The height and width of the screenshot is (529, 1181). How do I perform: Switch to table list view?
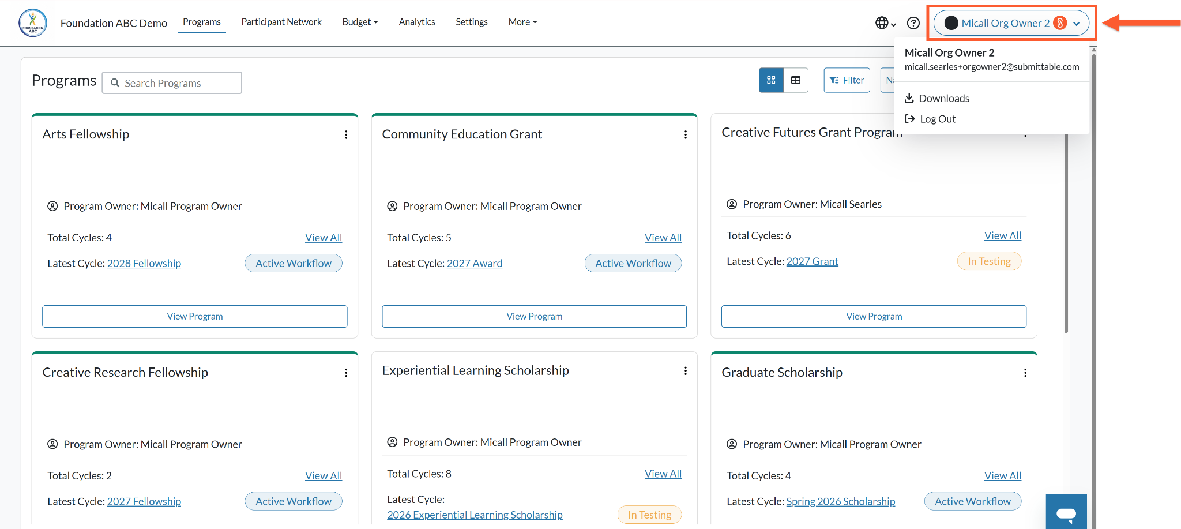[796, 80]
